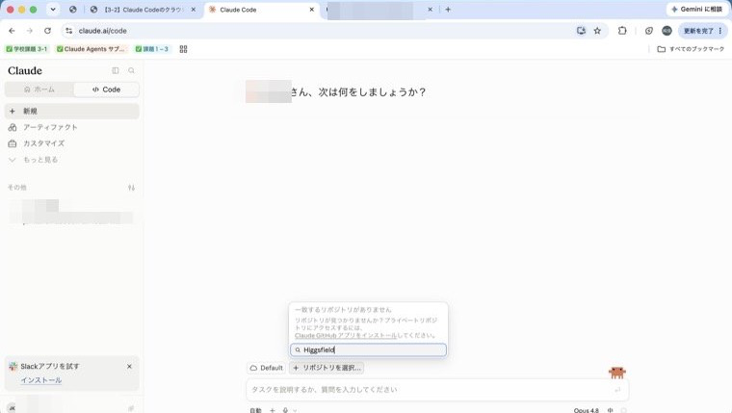Reload the claude.ai/code page
This screenshot has width=732, height=413.
click(47, 31)
